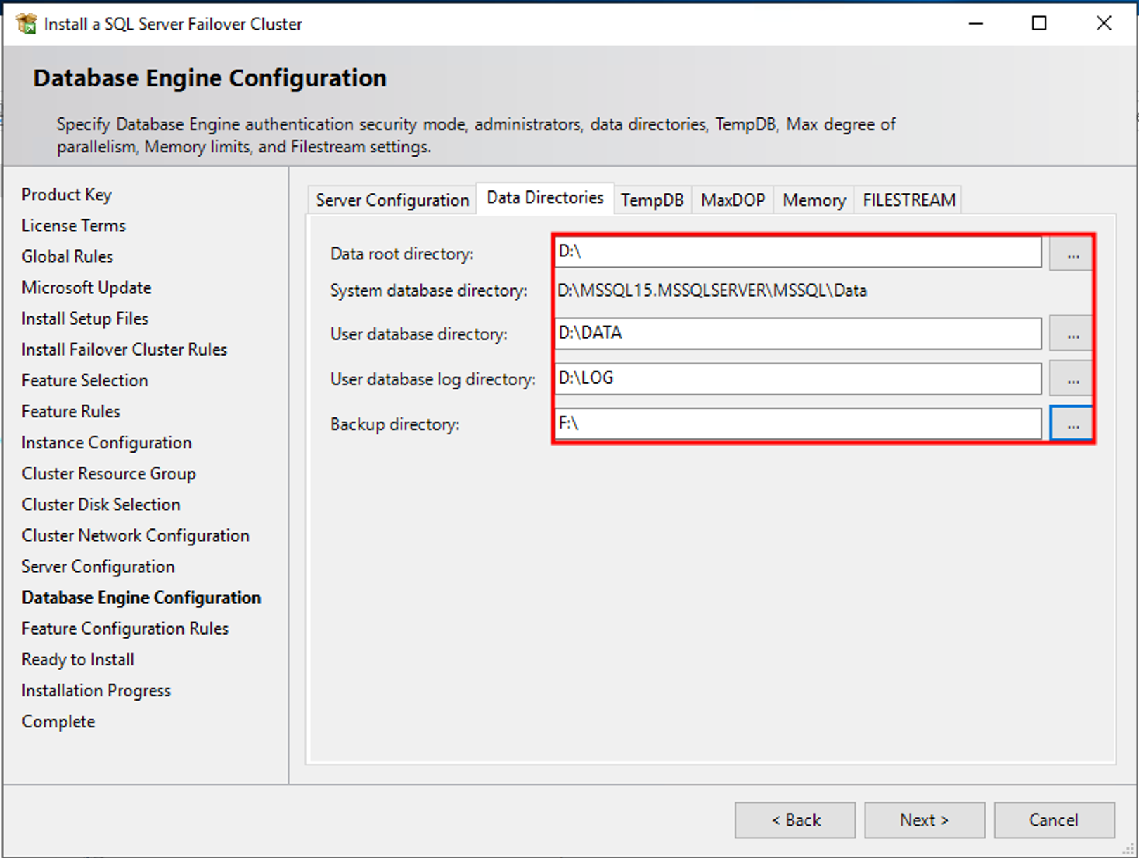
Task: Click the Backup directory field
Action: pos(798,424)
